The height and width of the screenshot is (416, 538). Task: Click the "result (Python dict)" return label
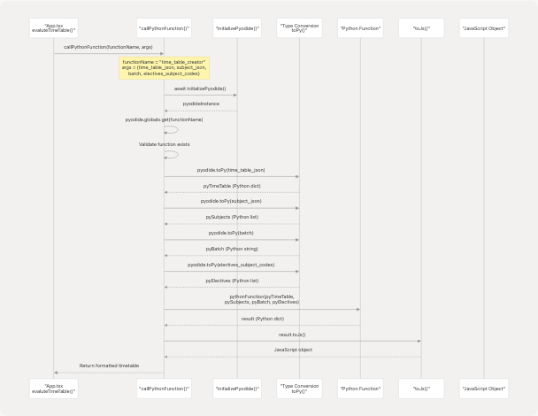coord(262,319)
